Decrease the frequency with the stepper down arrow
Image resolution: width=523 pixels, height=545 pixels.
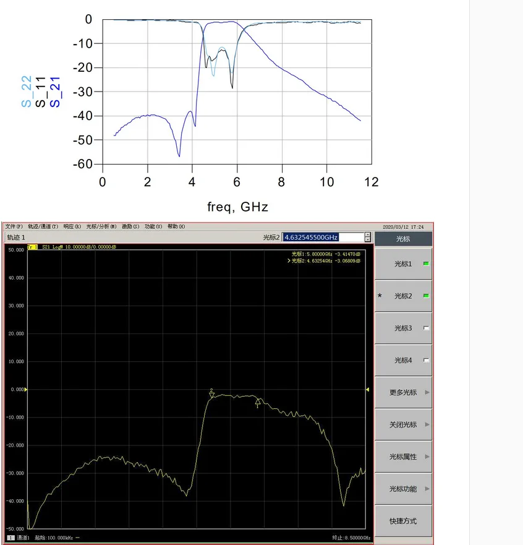(x=368, y=239)
